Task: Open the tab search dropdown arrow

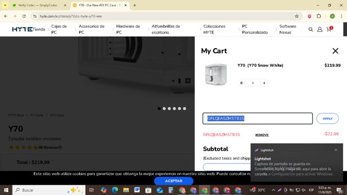Action: click(x=5, y=5)
